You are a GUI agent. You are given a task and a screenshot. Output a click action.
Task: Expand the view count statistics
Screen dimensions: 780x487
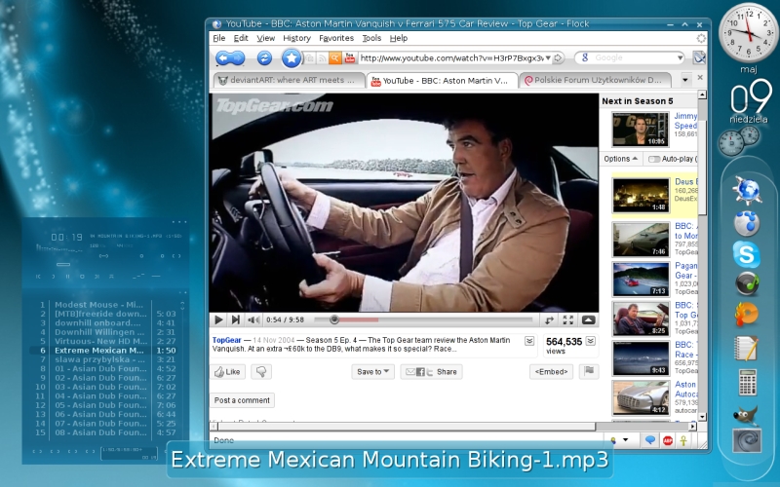pyautogui.click(x=591, y=341)
